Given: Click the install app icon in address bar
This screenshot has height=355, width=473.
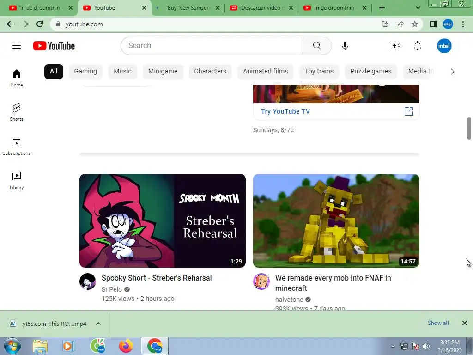Looking at the screenshot, I should coord(385,24).
